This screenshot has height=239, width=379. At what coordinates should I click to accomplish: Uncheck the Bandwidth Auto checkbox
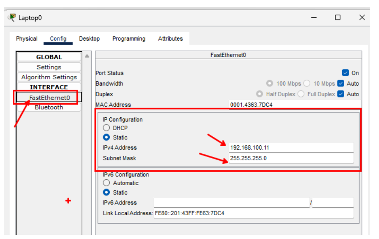point(341,83)
